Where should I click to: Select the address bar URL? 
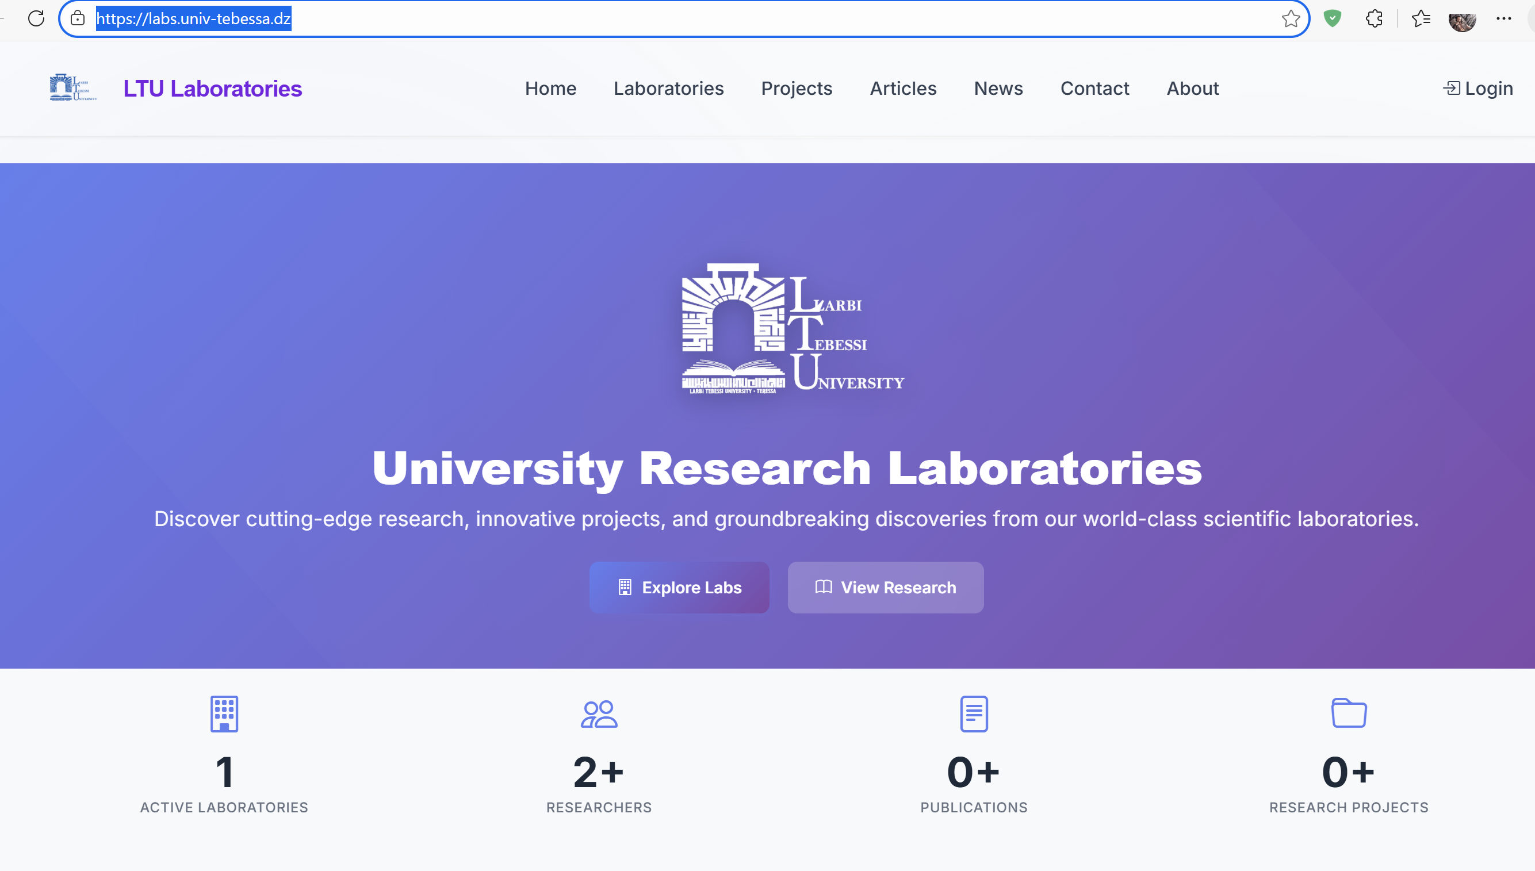tap(193, 18)
